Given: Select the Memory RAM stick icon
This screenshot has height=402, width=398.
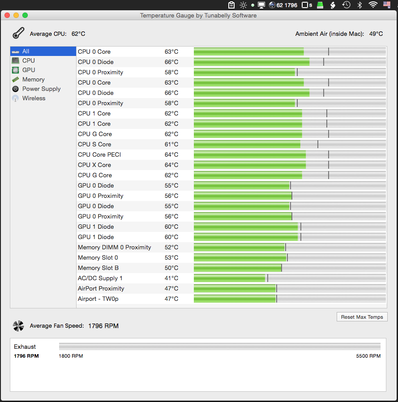Looking at the screenshot, I should click(16, 80).
